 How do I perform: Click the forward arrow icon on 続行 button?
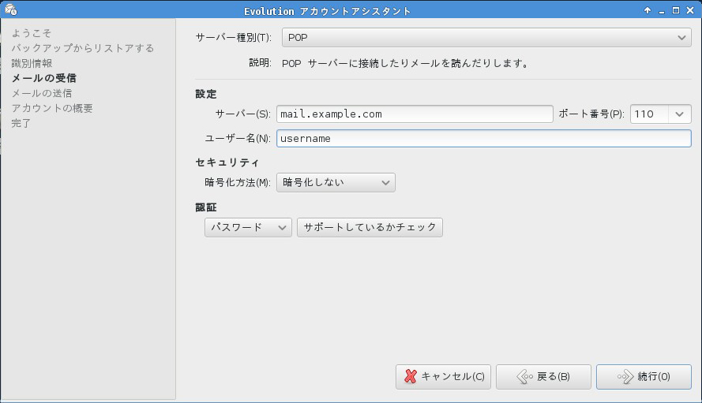(x=625, y=377)
